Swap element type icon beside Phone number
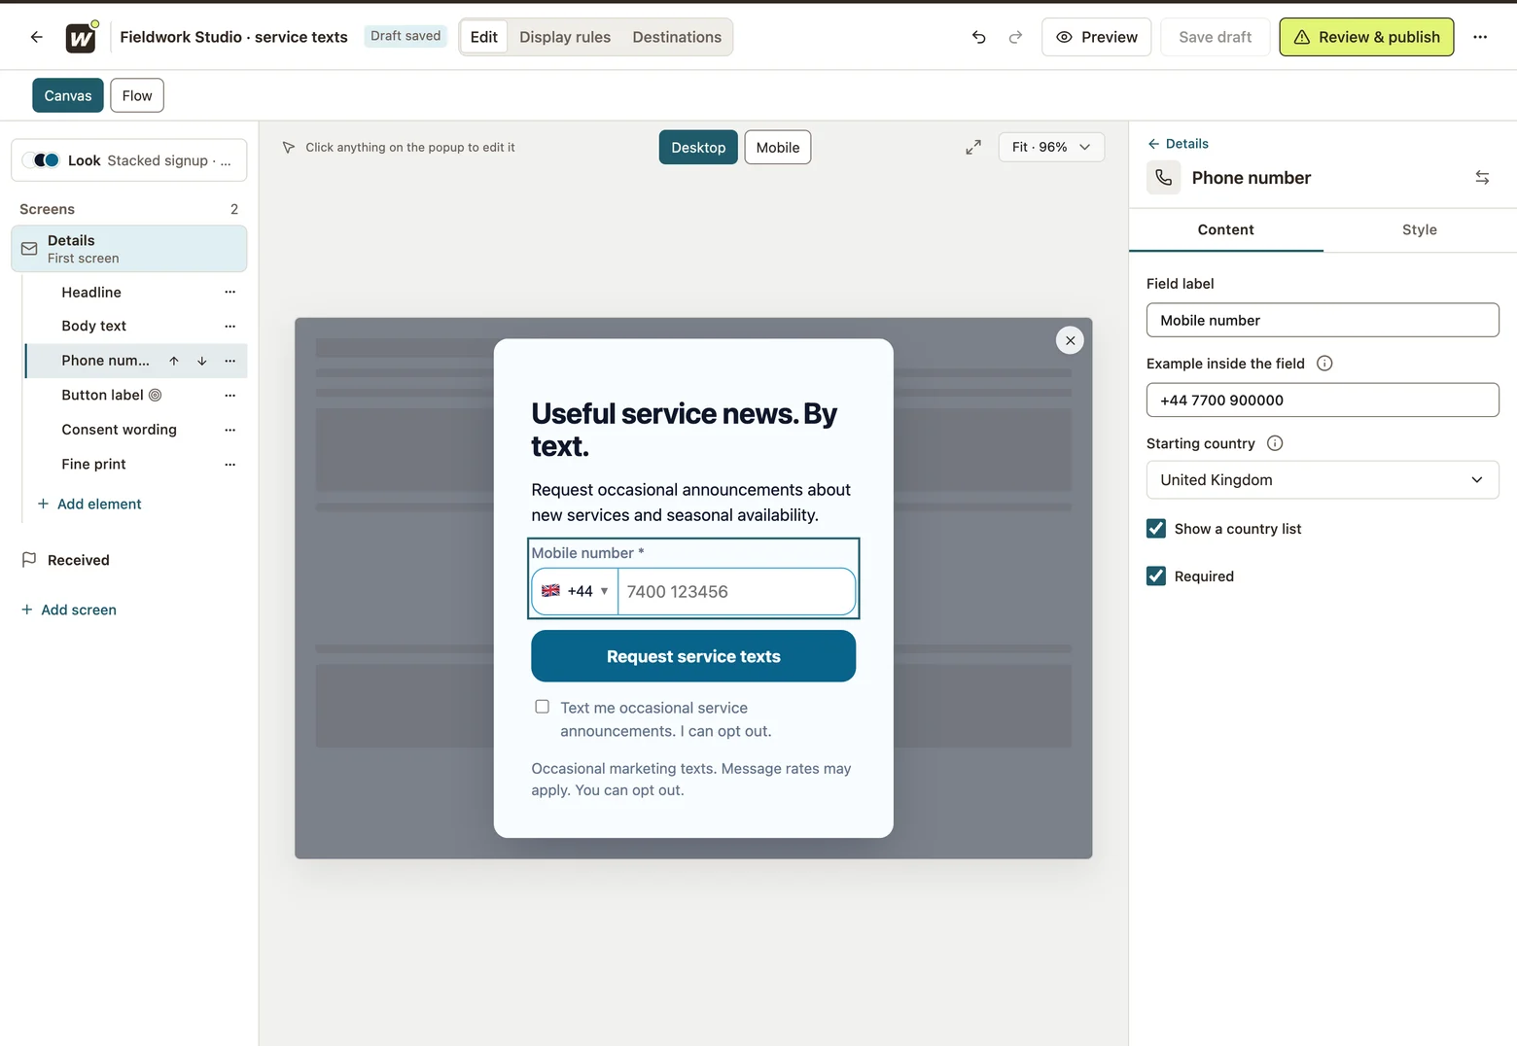Screen dimensions: 1517x1046 [x=1482, y=178]
